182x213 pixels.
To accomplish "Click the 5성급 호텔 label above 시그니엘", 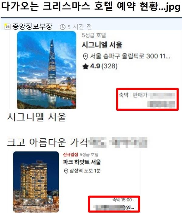I will coord(94,35).
